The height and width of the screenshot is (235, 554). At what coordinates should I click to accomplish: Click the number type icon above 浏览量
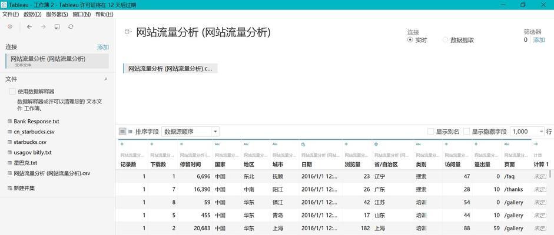[346, 144]
